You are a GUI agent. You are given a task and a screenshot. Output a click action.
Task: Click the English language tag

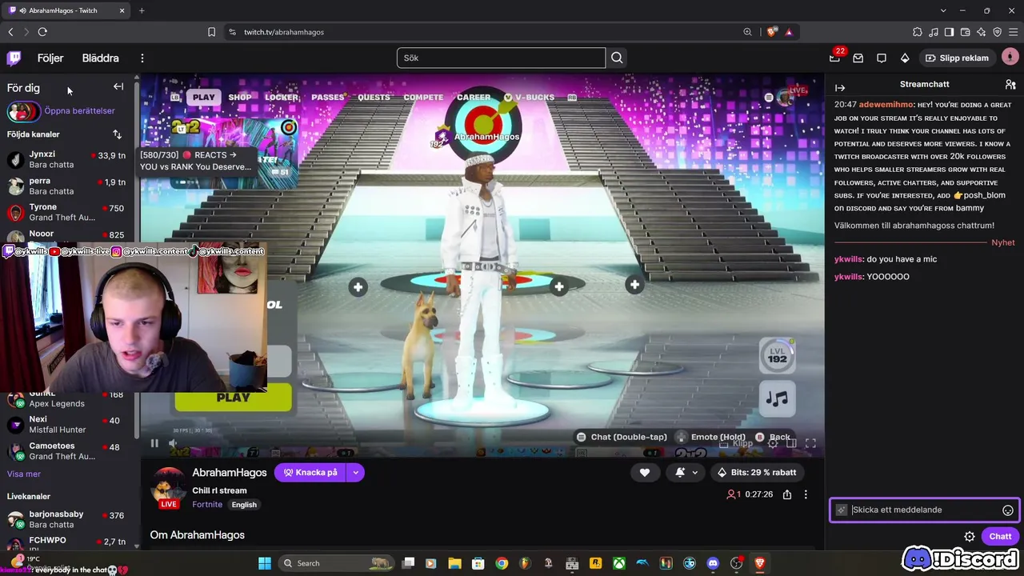click(x=244, y=505)
